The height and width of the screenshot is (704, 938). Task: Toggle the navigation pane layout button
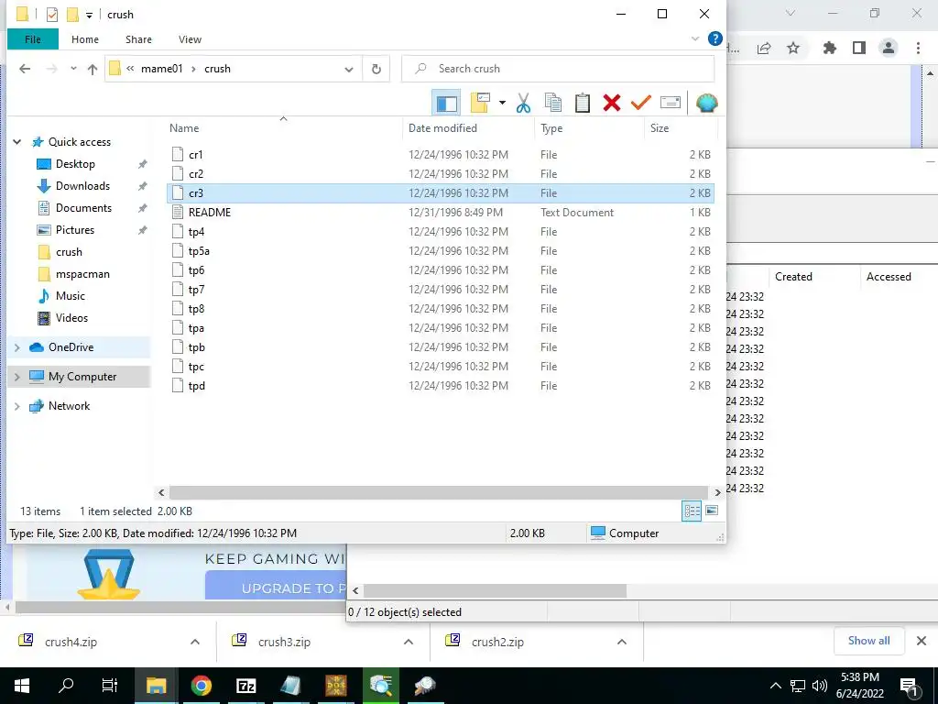446,103
